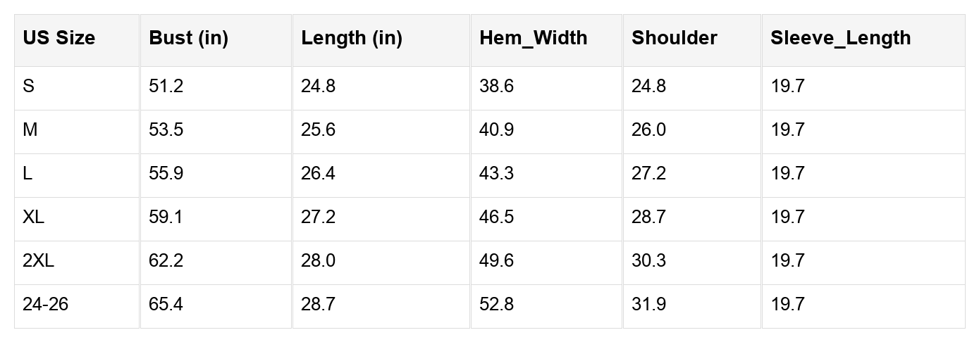Select the size M row label
This screenshot has width=979, height=342.
30,130
